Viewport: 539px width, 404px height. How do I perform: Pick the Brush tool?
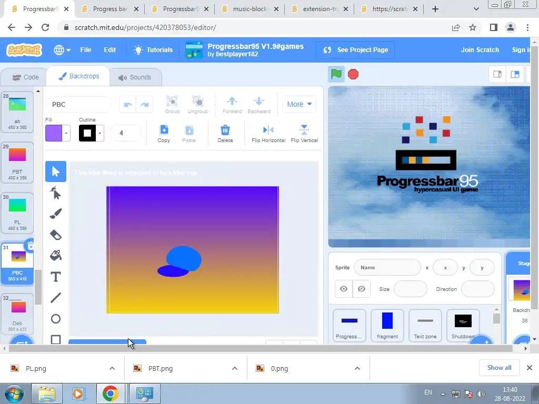click(56, 214)
